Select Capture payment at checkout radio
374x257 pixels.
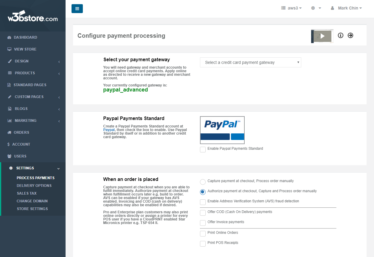203,182
